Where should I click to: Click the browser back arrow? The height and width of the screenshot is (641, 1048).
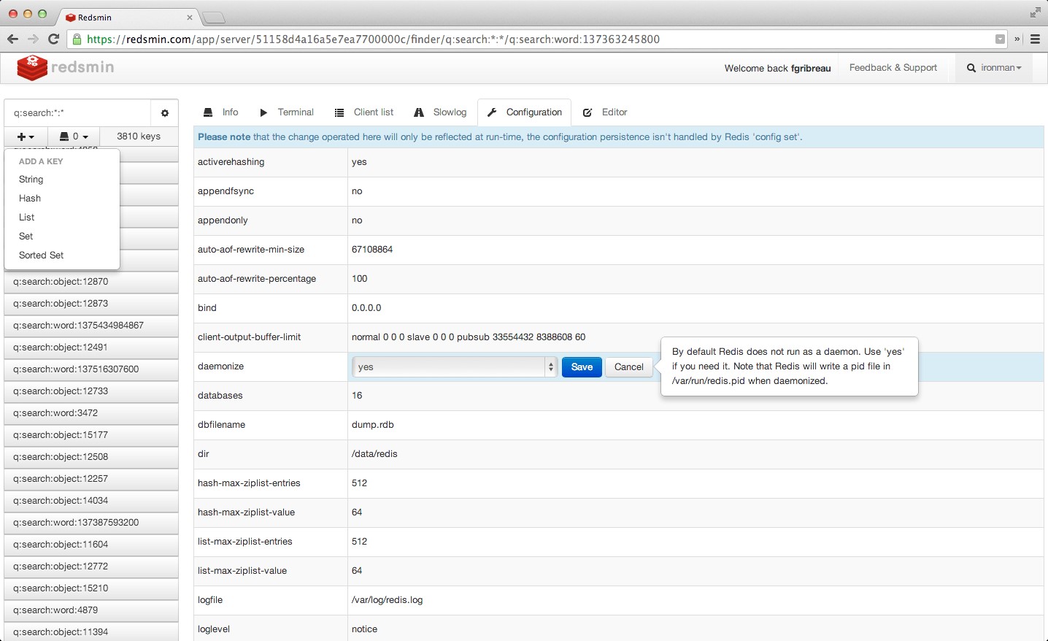(x=12, y=39)
